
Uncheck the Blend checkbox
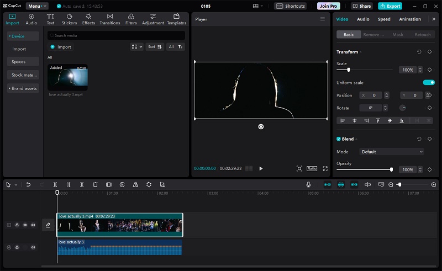pyautogui.click(x=339, y=139)
